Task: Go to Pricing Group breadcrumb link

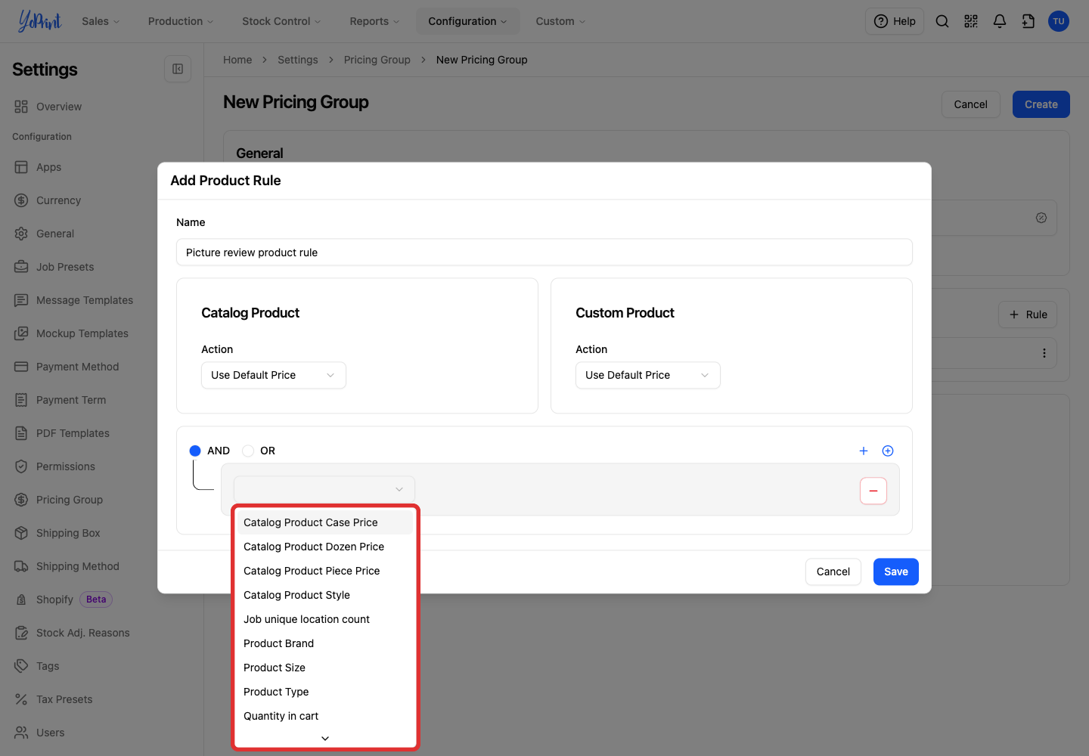Action: pyautogui.click(x=377, y=60)
